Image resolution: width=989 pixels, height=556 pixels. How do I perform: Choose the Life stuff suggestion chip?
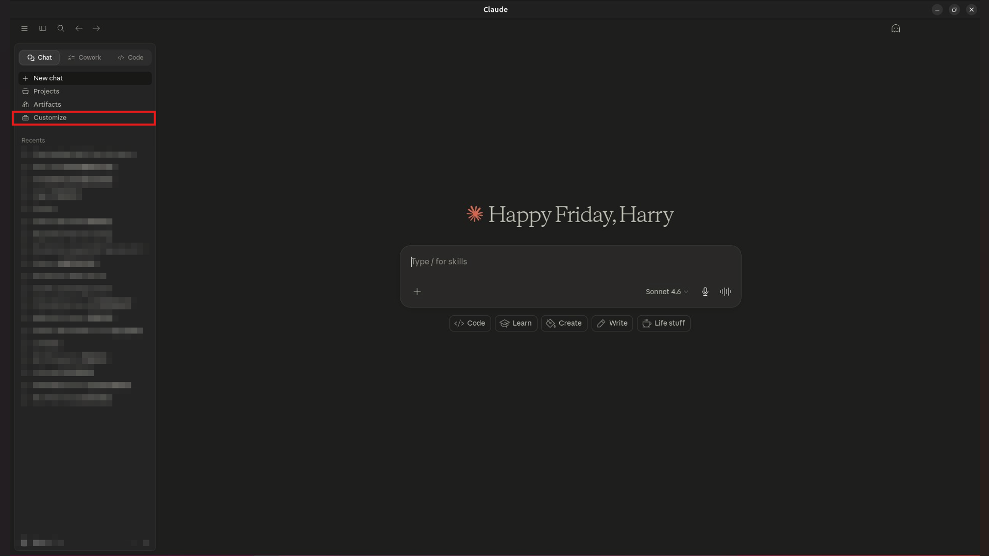pyautogui.click(x=664, y=324)
